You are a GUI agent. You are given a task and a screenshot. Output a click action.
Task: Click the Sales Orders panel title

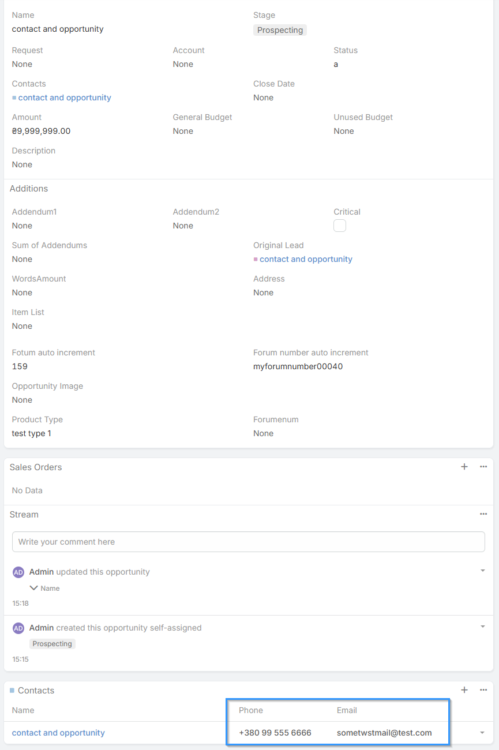[36, 467]
